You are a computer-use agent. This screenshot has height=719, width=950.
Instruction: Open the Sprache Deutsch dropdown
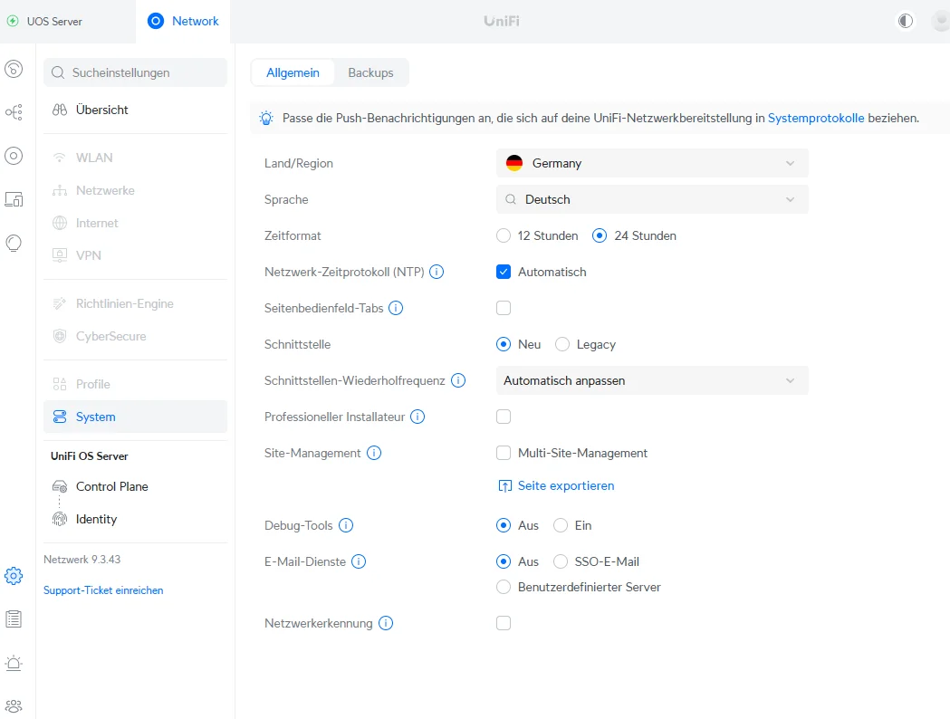(652, 199)
